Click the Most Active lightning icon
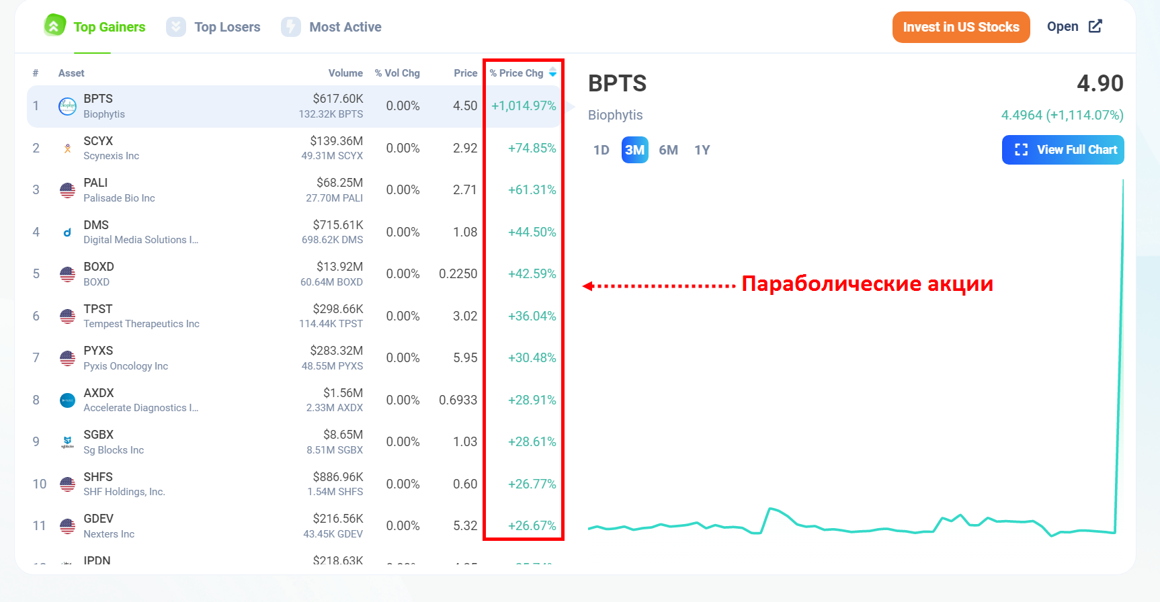Image resolution: width=1160 pixels, height=602 pixels. (x=291, y=27)
